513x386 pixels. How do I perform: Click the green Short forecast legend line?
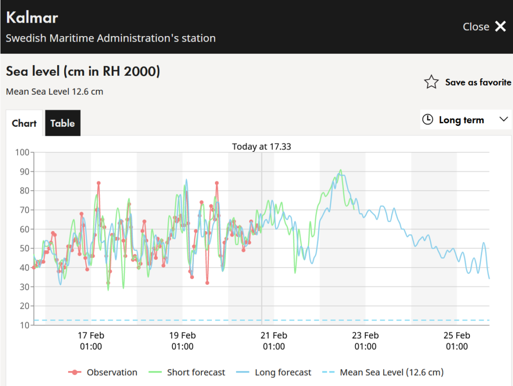coord(156,372)
